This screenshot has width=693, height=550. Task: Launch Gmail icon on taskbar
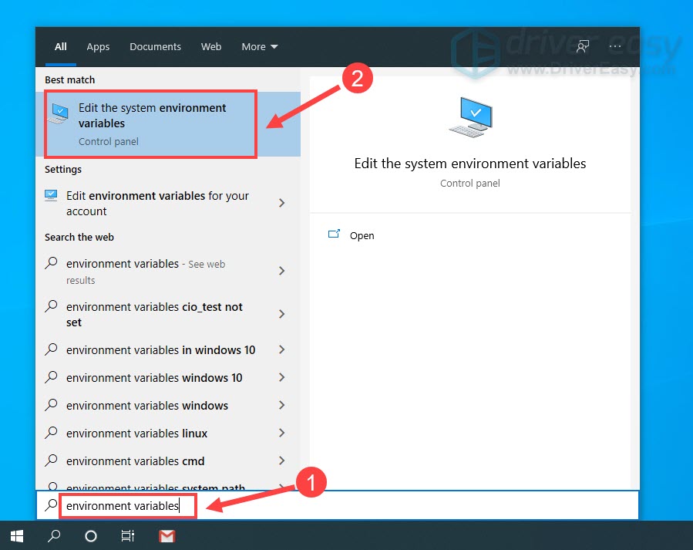tap(167, 536)
